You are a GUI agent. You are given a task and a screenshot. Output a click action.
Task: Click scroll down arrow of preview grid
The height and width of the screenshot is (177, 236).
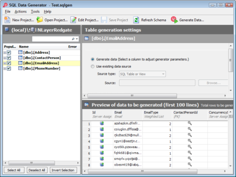click(231, 166)
